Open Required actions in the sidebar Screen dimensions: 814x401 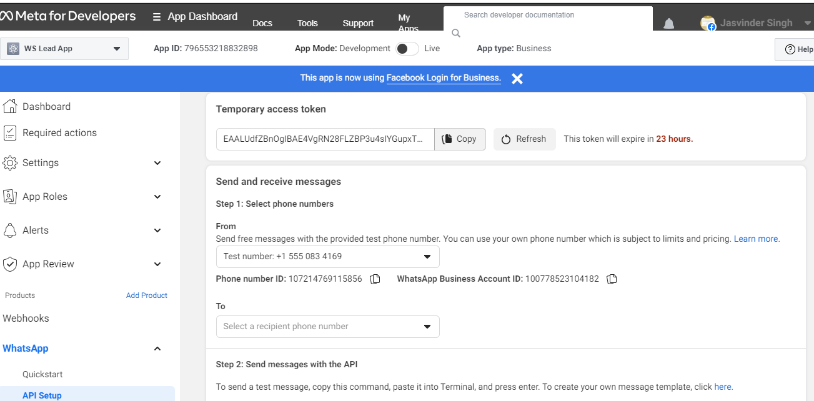pyautogui.click(x=59, y=132)
